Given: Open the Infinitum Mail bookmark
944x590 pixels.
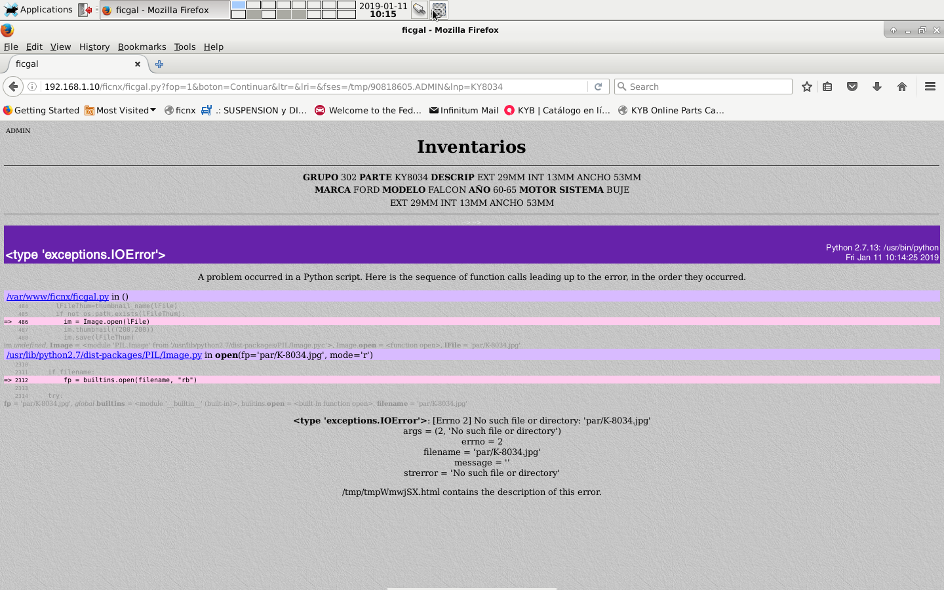Looking at the screenshot, I should [463, 110].
